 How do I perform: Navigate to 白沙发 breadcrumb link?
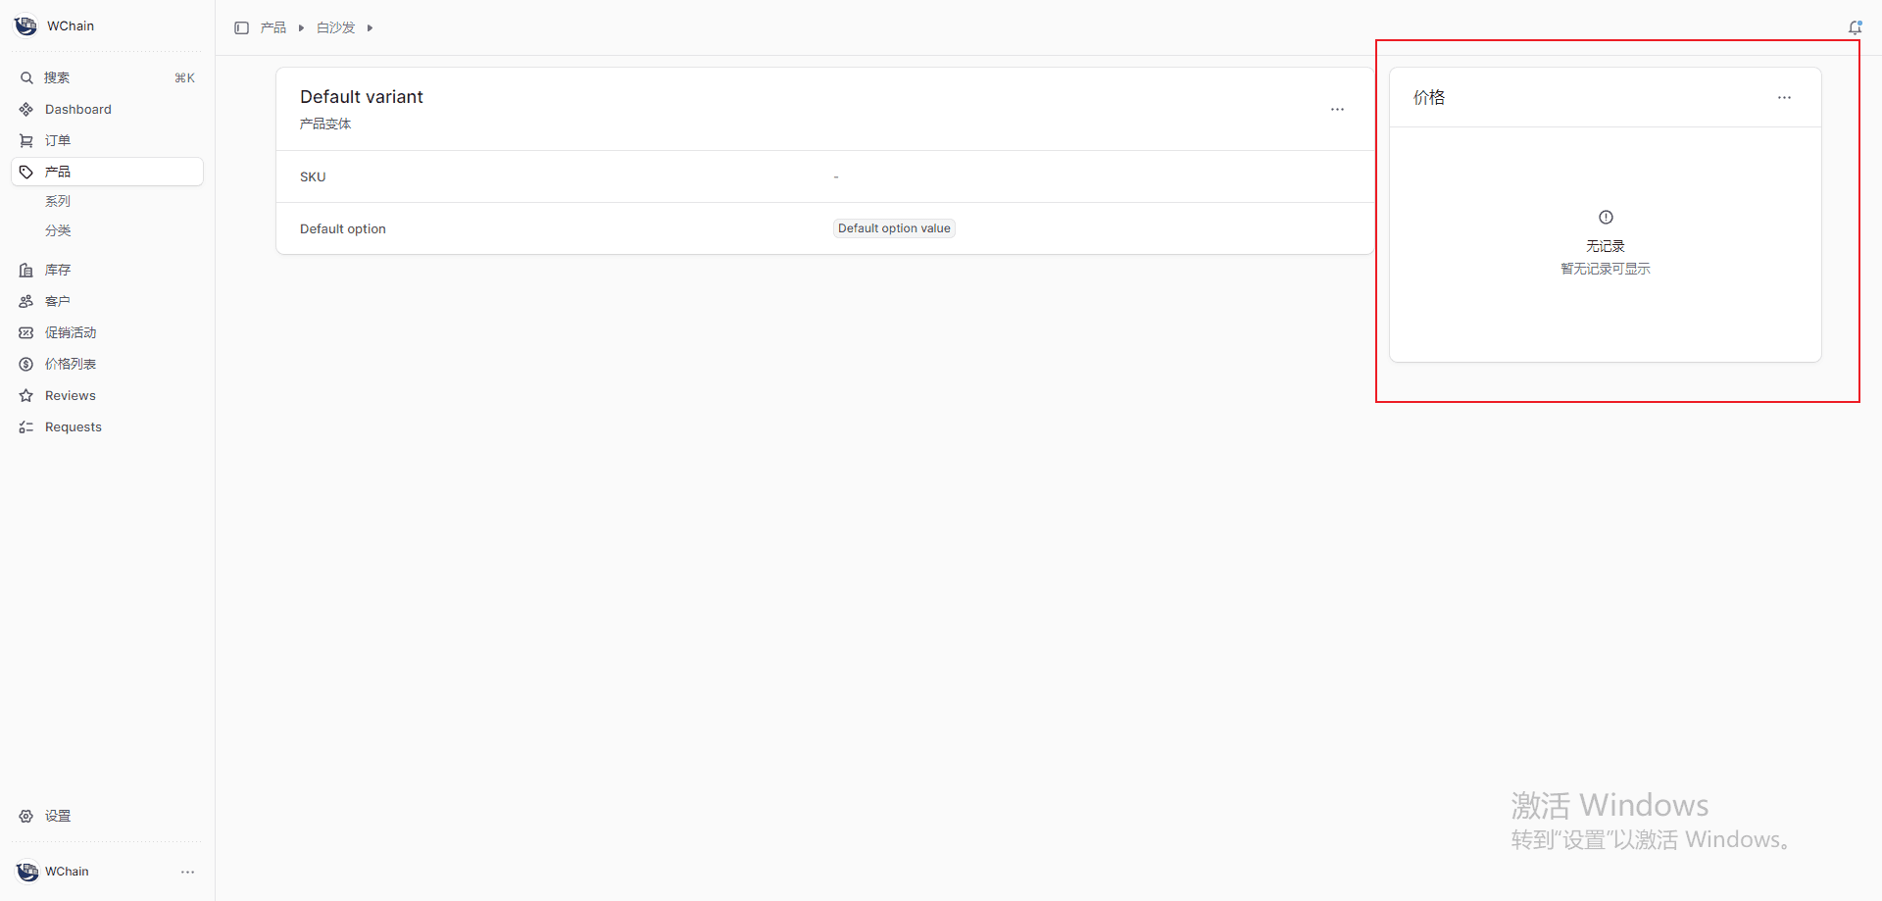click(335, 27)
